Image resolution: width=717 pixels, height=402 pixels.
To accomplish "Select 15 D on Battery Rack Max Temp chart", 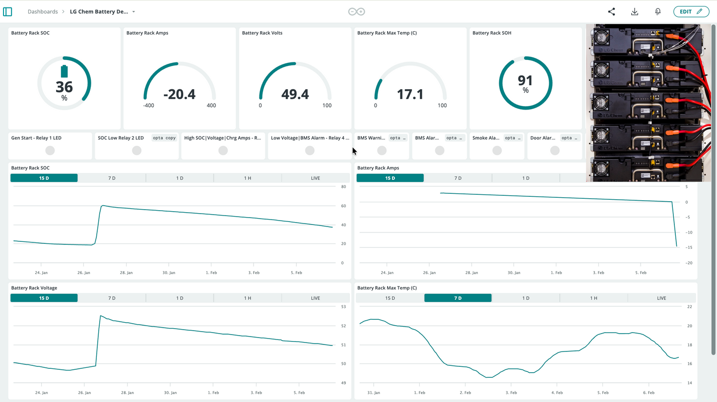I will tap(390, 298).
